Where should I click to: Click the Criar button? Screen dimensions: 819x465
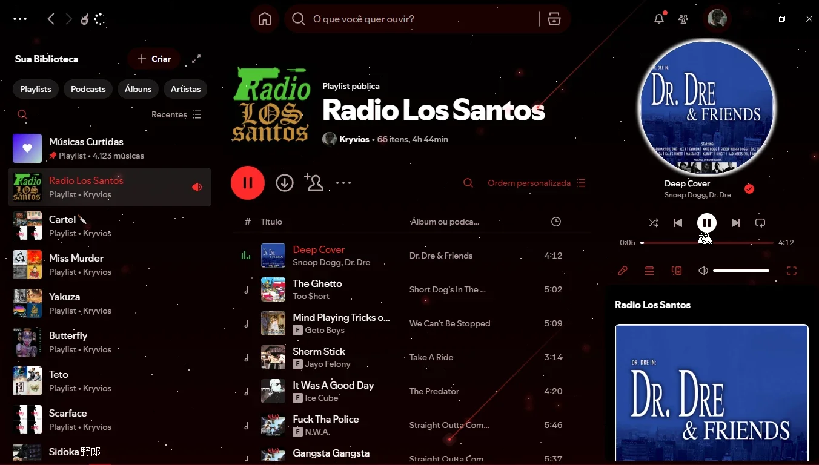click(x=154, y=59)
